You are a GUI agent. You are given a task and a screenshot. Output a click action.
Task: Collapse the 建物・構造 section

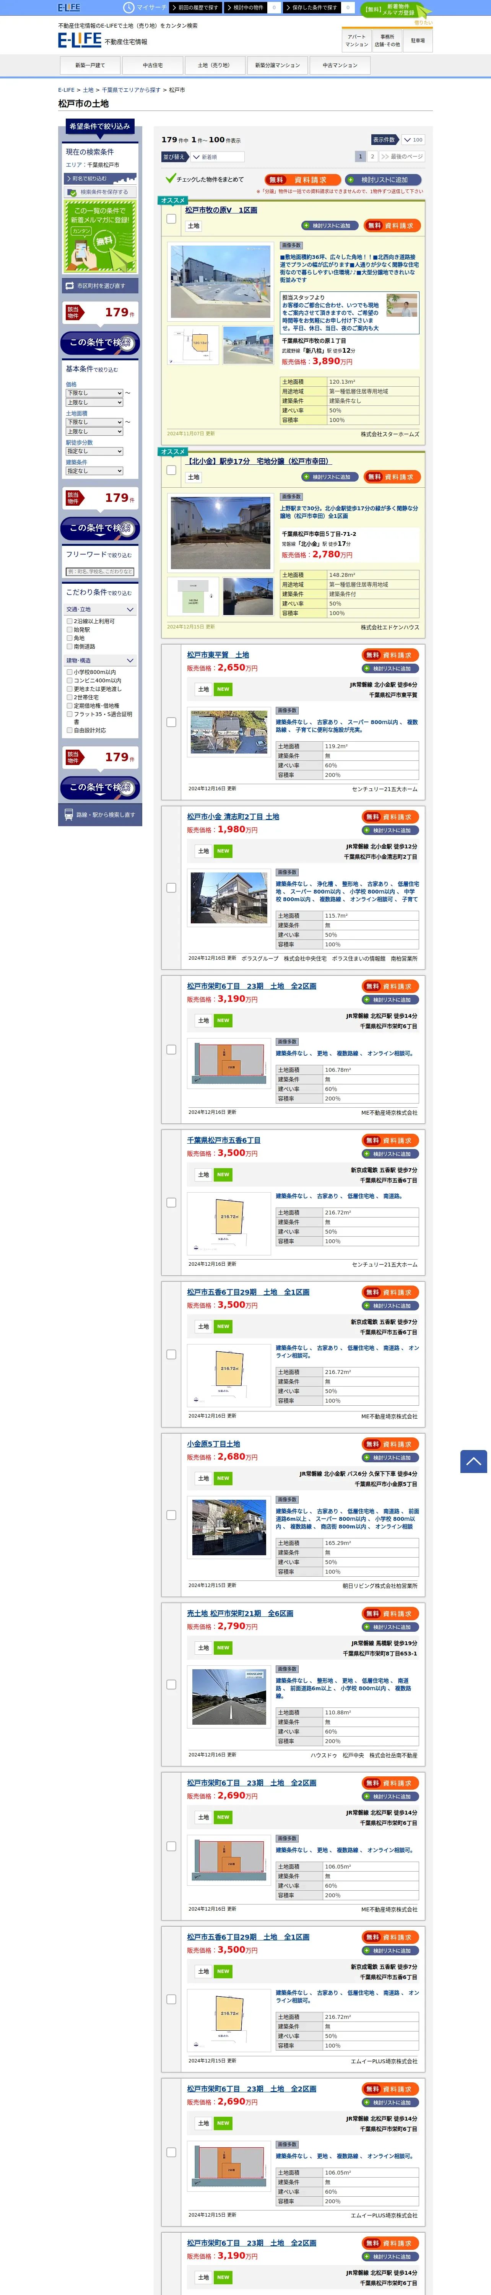click(100, 661)
